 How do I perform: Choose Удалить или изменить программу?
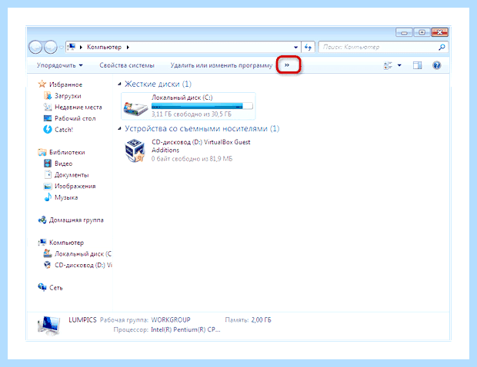[x=221, y=65]
